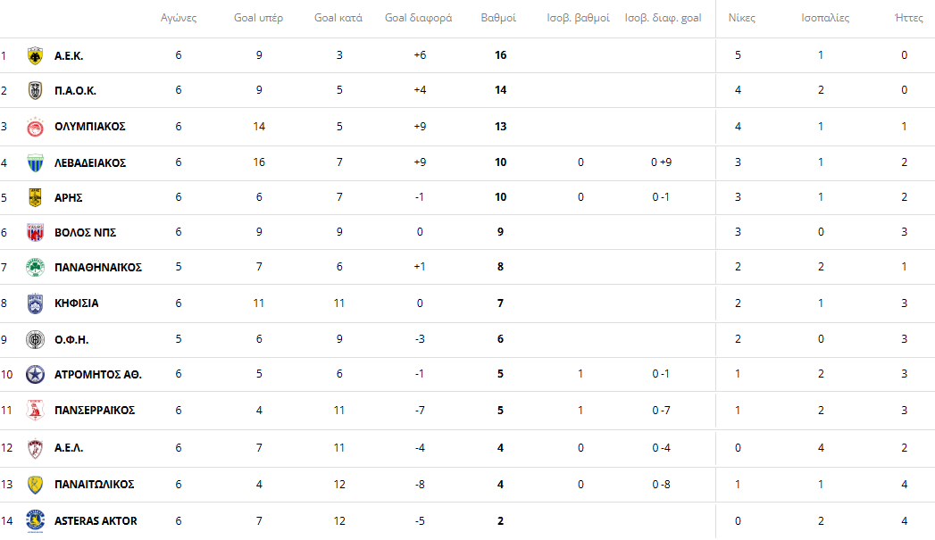Image resolution: width=935 pixels, height=540 pixels.
Task: Click the Olympiakos red crest icon
Action: tap(36, 127)
